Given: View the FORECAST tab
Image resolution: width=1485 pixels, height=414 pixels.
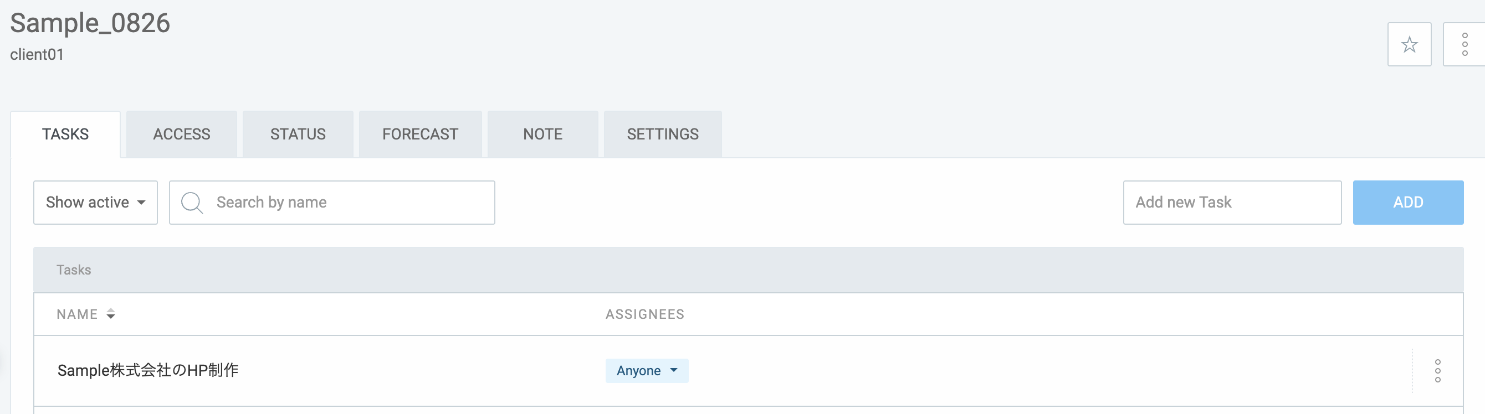Looking at the screenshot, I should click(x=419, y=134).
